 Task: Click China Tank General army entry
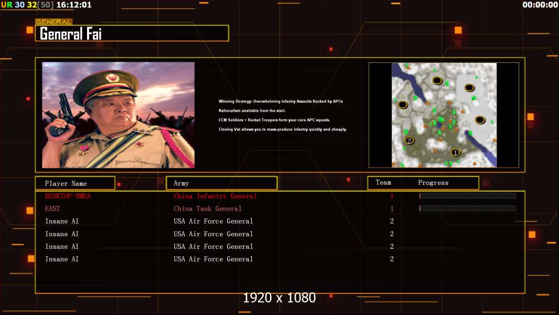tap(208, 209)
